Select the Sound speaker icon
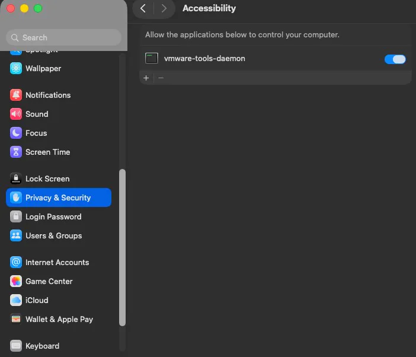 [x=16, y=114]
